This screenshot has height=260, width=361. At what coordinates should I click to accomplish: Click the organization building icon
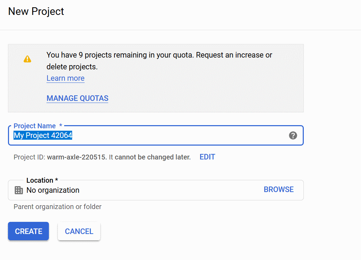coord(19,190)
